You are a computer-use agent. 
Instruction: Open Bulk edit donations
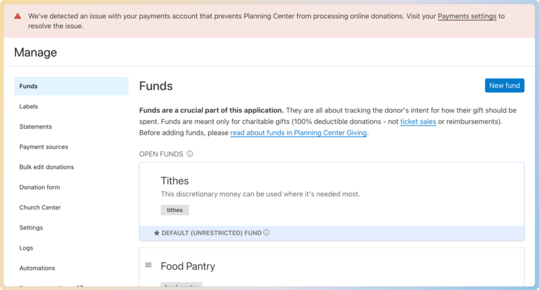tap(46, 167)
